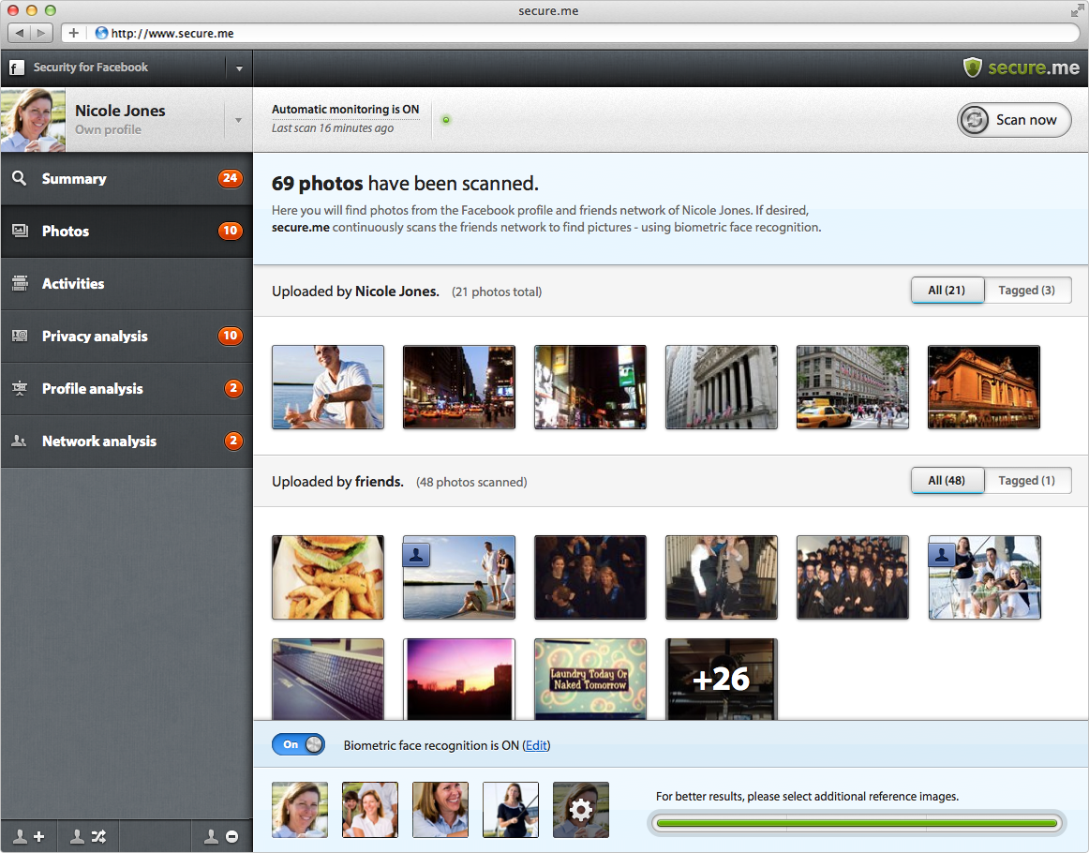
Task: Open the graduation group photo
Action: pyautogui.click(x=852, y=577)
